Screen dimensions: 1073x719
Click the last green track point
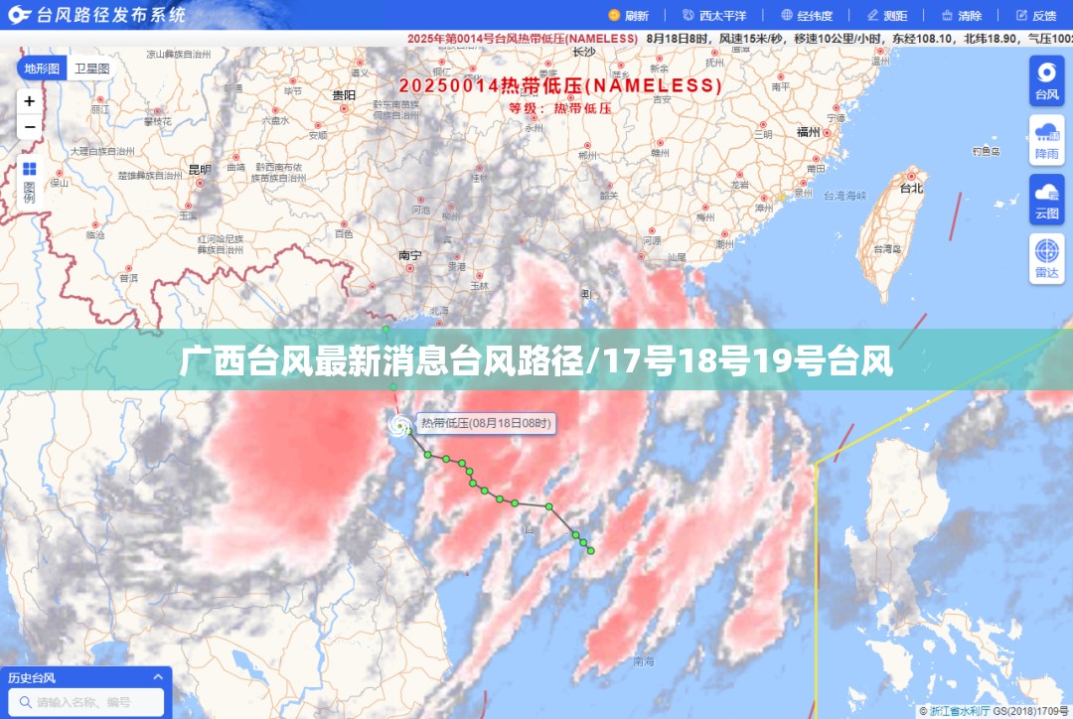pyautogui.click(x=590, y=551)
